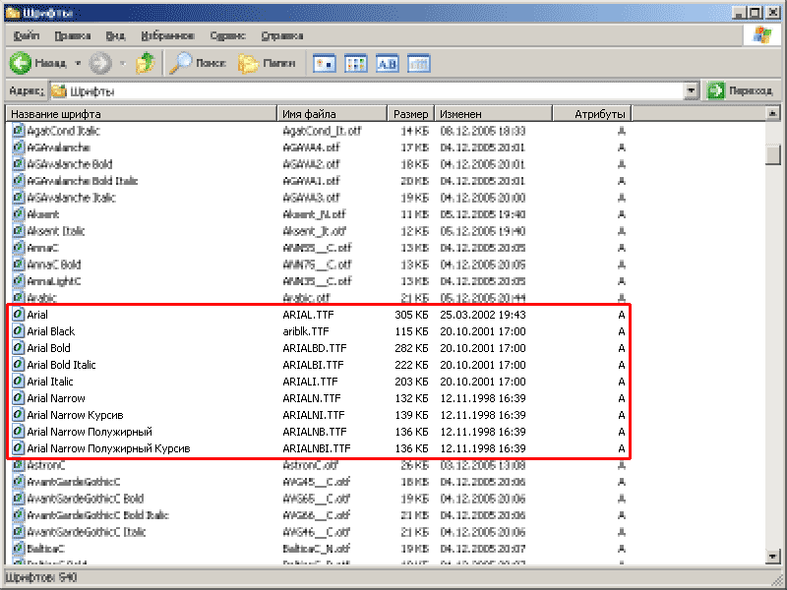This screenshot has height=590, width=787.
Task: Open the Сервис menu
Action: point(228,35)
